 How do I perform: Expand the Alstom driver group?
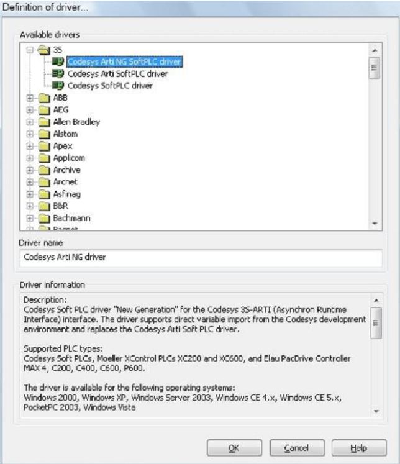pyautogui.click(x=30, y=134)
